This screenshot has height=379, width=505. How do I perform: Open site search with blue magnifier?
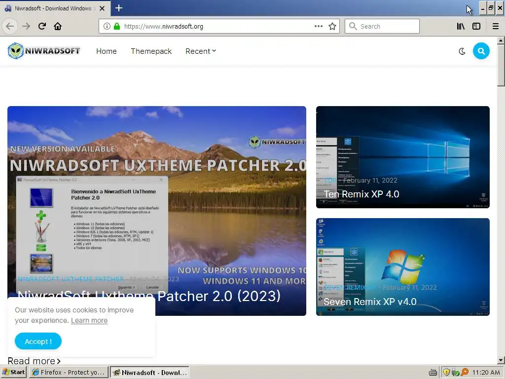click(481, 51)
